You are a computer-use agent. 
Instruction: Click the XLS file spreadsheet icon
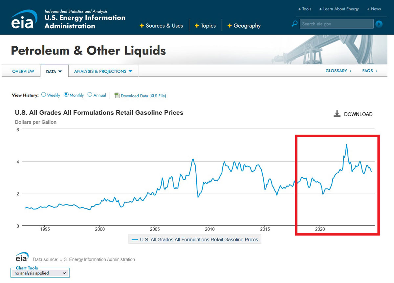(x=117, y=95)
